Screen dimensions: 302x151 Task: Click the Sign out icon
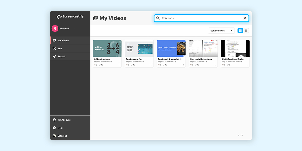click(x=54, y=136)
